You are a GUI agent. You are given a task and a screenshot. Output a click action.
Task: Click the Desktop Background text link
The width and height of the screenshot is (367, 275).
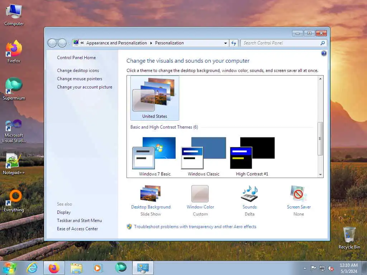151,207
